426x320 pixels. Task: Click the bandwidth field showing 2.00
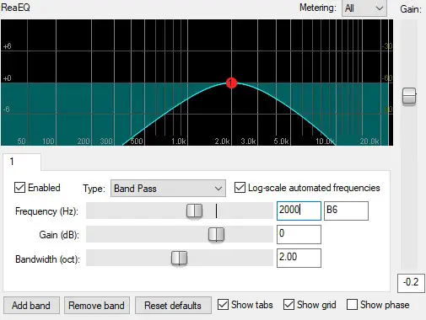click(x=299, y=258)
